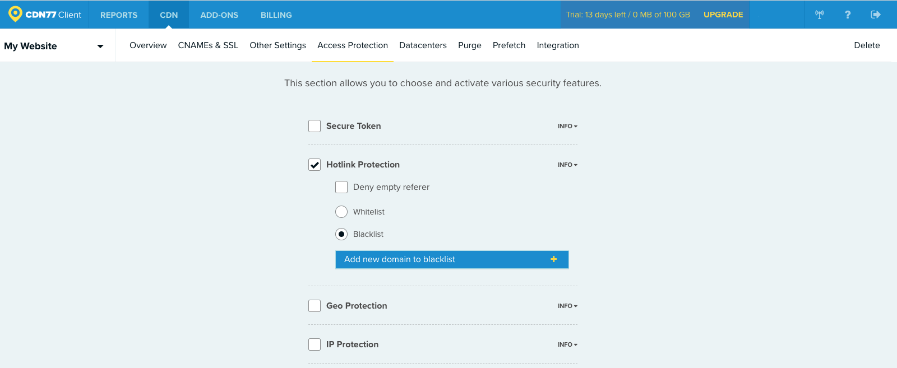Switch to the Purge tab
Image resolution: width=897 pixels, height=368 pixels.
(470, 45)
